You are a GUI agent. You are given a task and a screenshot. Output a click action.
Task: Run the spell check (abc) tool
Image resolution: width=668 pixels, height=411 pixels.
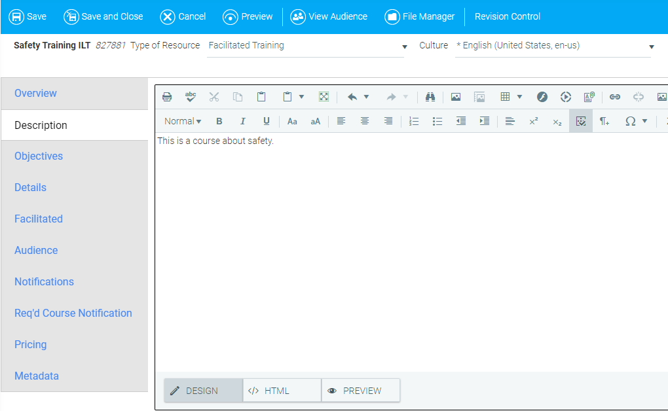[191, 97]
